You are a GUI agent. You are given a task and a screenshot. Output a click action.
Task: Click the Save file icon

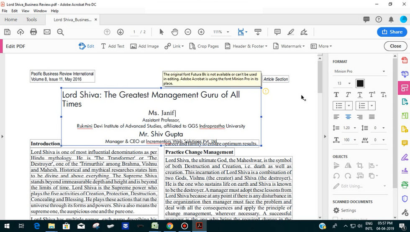click(7, 32)
